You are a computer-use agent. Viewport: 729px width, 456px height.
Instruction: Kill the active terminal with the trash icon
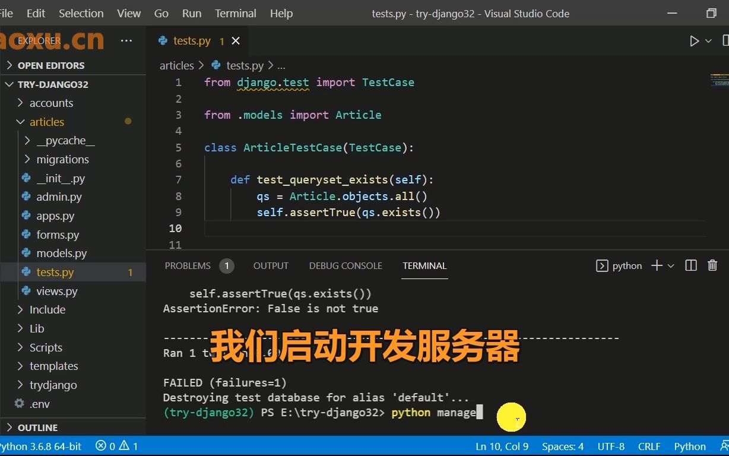click(712, 265)
